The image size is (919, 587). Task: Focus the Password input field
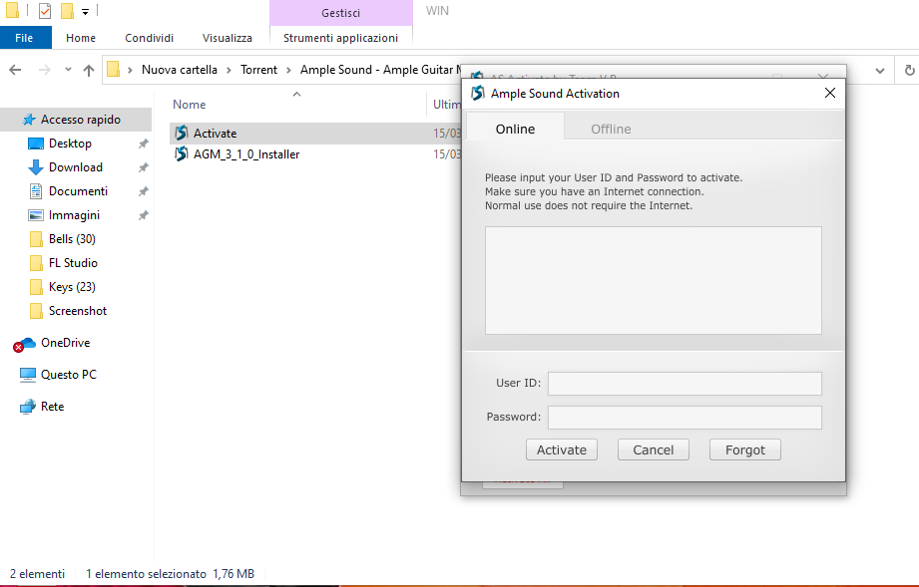[685, 418]
